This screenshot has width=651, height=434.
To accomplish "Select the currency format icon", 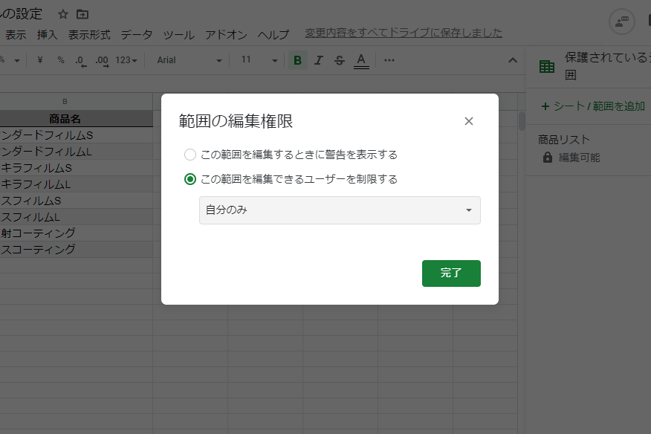I will point(39,60).
